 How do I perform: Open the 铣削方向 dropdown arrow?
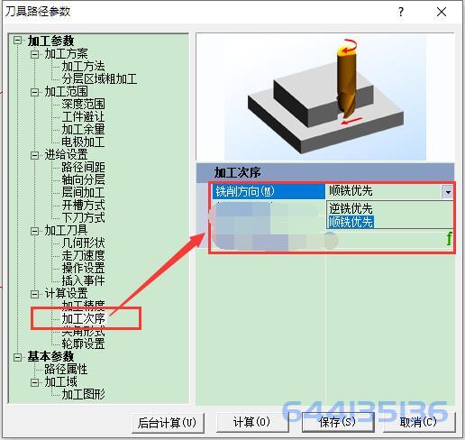pyautogui.click(x=448, y=192)
